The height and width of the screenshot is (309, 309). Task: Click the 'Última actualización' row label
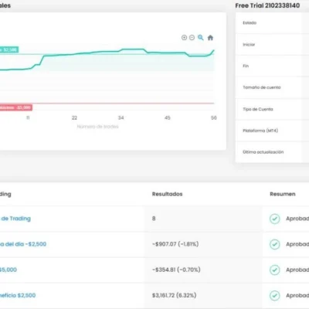tap(263, 152)
